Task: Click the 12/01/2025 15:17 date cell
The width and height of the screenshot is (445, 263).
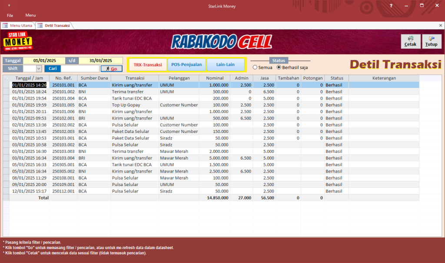Action: click(29, 191)
